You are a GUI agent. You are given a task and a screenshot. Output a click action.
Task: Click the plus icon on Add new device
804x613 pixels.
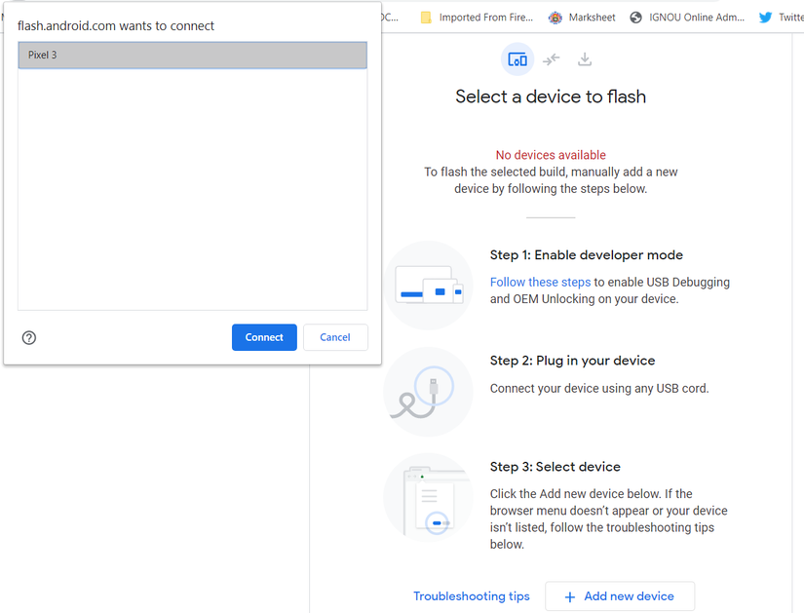[570, 596]
